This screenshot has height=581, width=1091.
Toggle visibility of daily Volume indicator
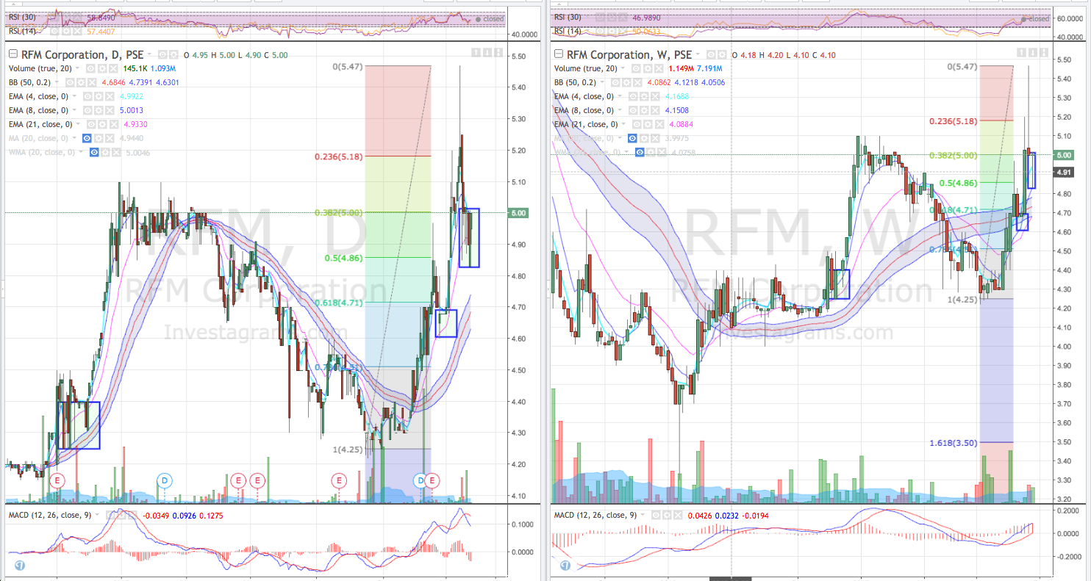(x=90, y=68)
